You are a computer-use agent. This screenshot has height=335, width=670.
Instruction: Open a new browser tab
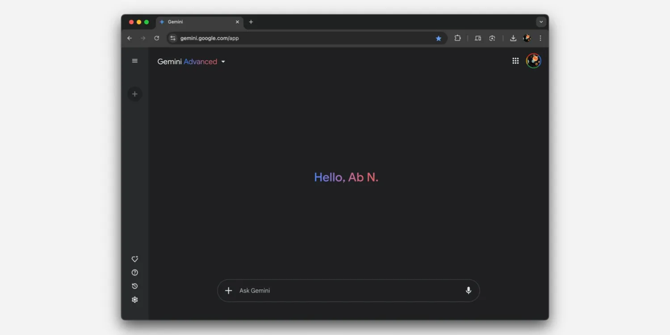click(x=251, y=21)
